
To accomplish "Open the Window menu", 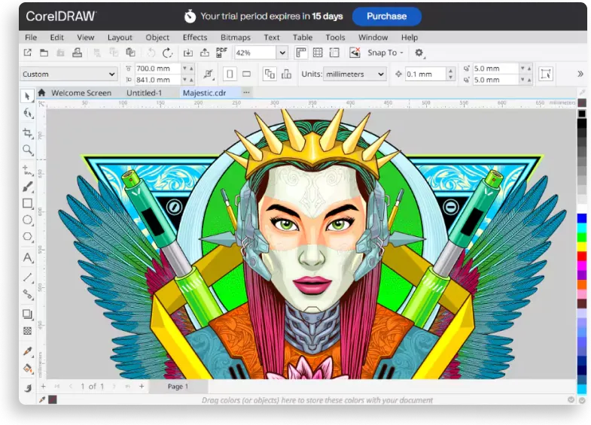I will coord(373,38).
